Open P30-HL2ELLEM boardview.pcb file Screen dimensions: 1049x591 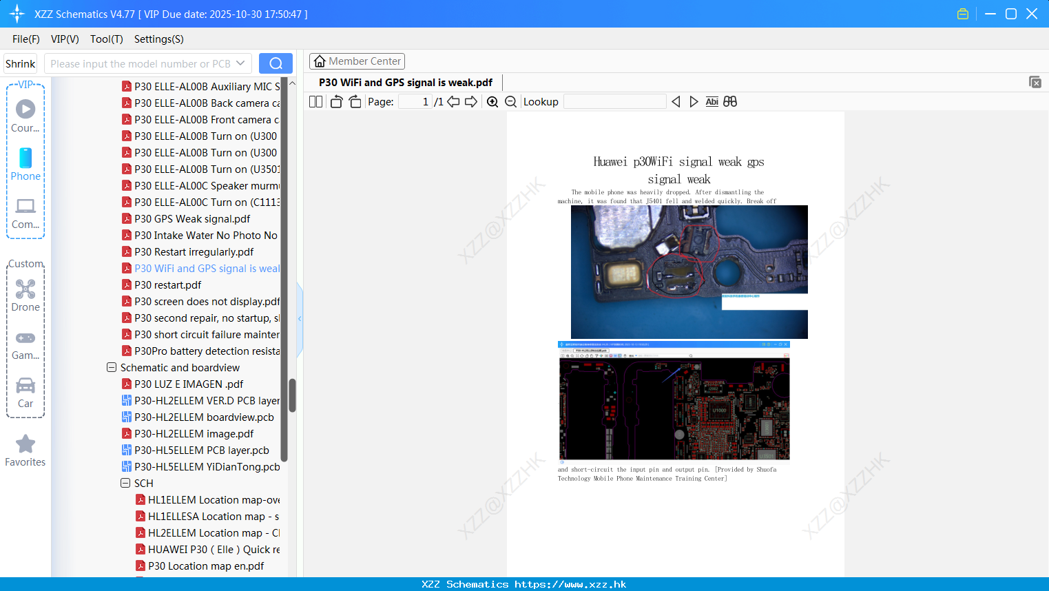pos(198,417)
